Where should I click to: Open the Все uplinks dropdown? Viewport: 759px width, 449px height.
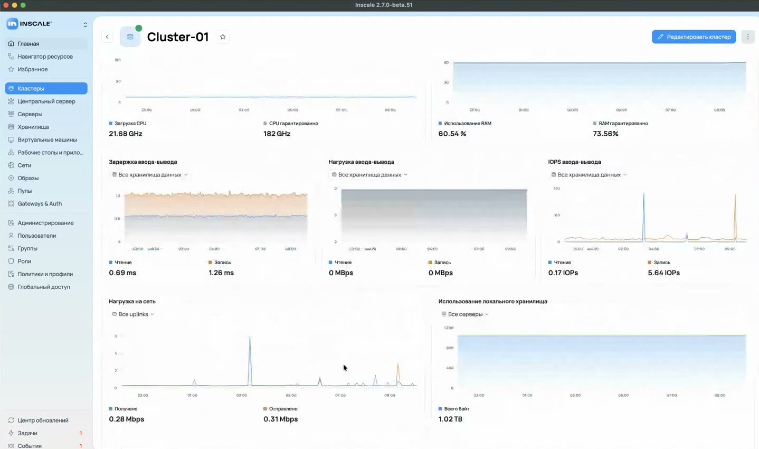(x=133, y=314)
